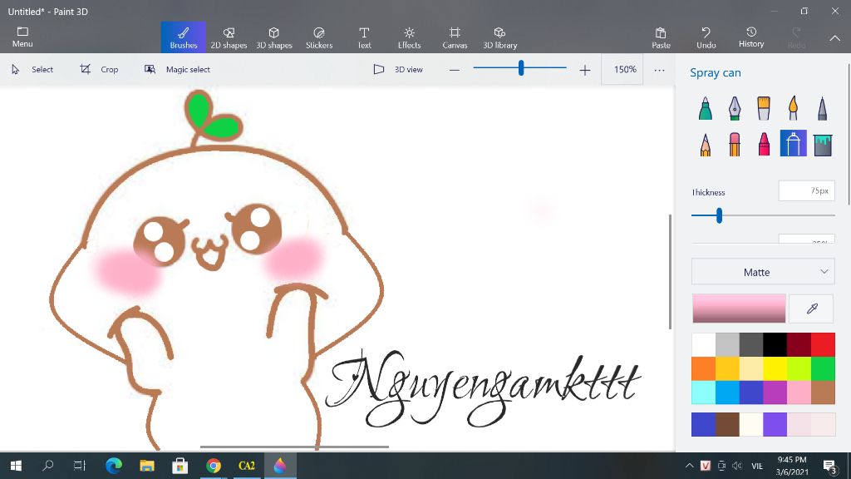Image resolution: width=851 pixels, height=479 pixels.
Task: Open the Text tab
Action: [364, 37]
